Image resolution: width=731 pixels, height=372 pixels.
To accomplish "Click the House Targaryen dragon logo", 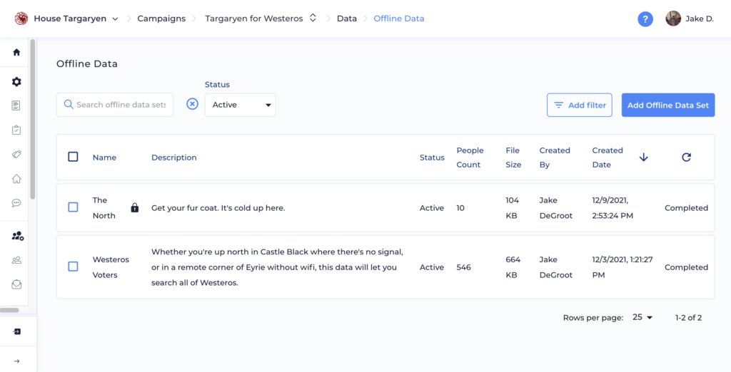I will (21, 19).
